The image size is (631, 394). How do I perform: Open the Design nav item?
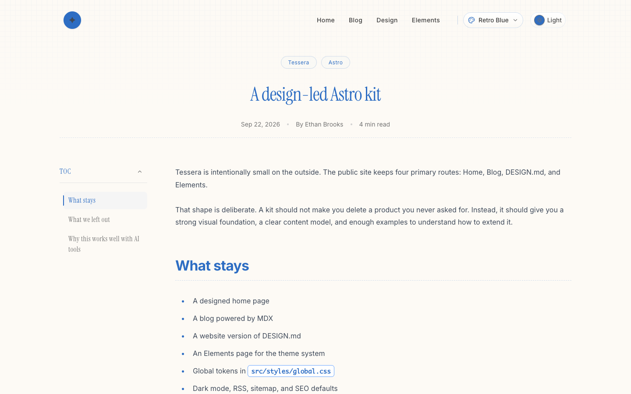(x=387, y=20)
